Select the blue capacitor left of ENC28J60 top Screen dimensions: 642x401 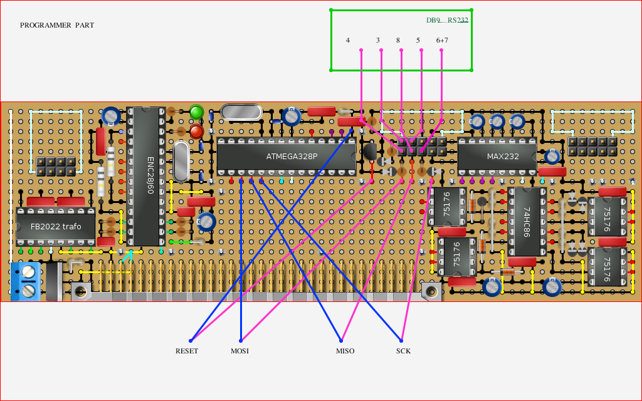pos(111,116)
